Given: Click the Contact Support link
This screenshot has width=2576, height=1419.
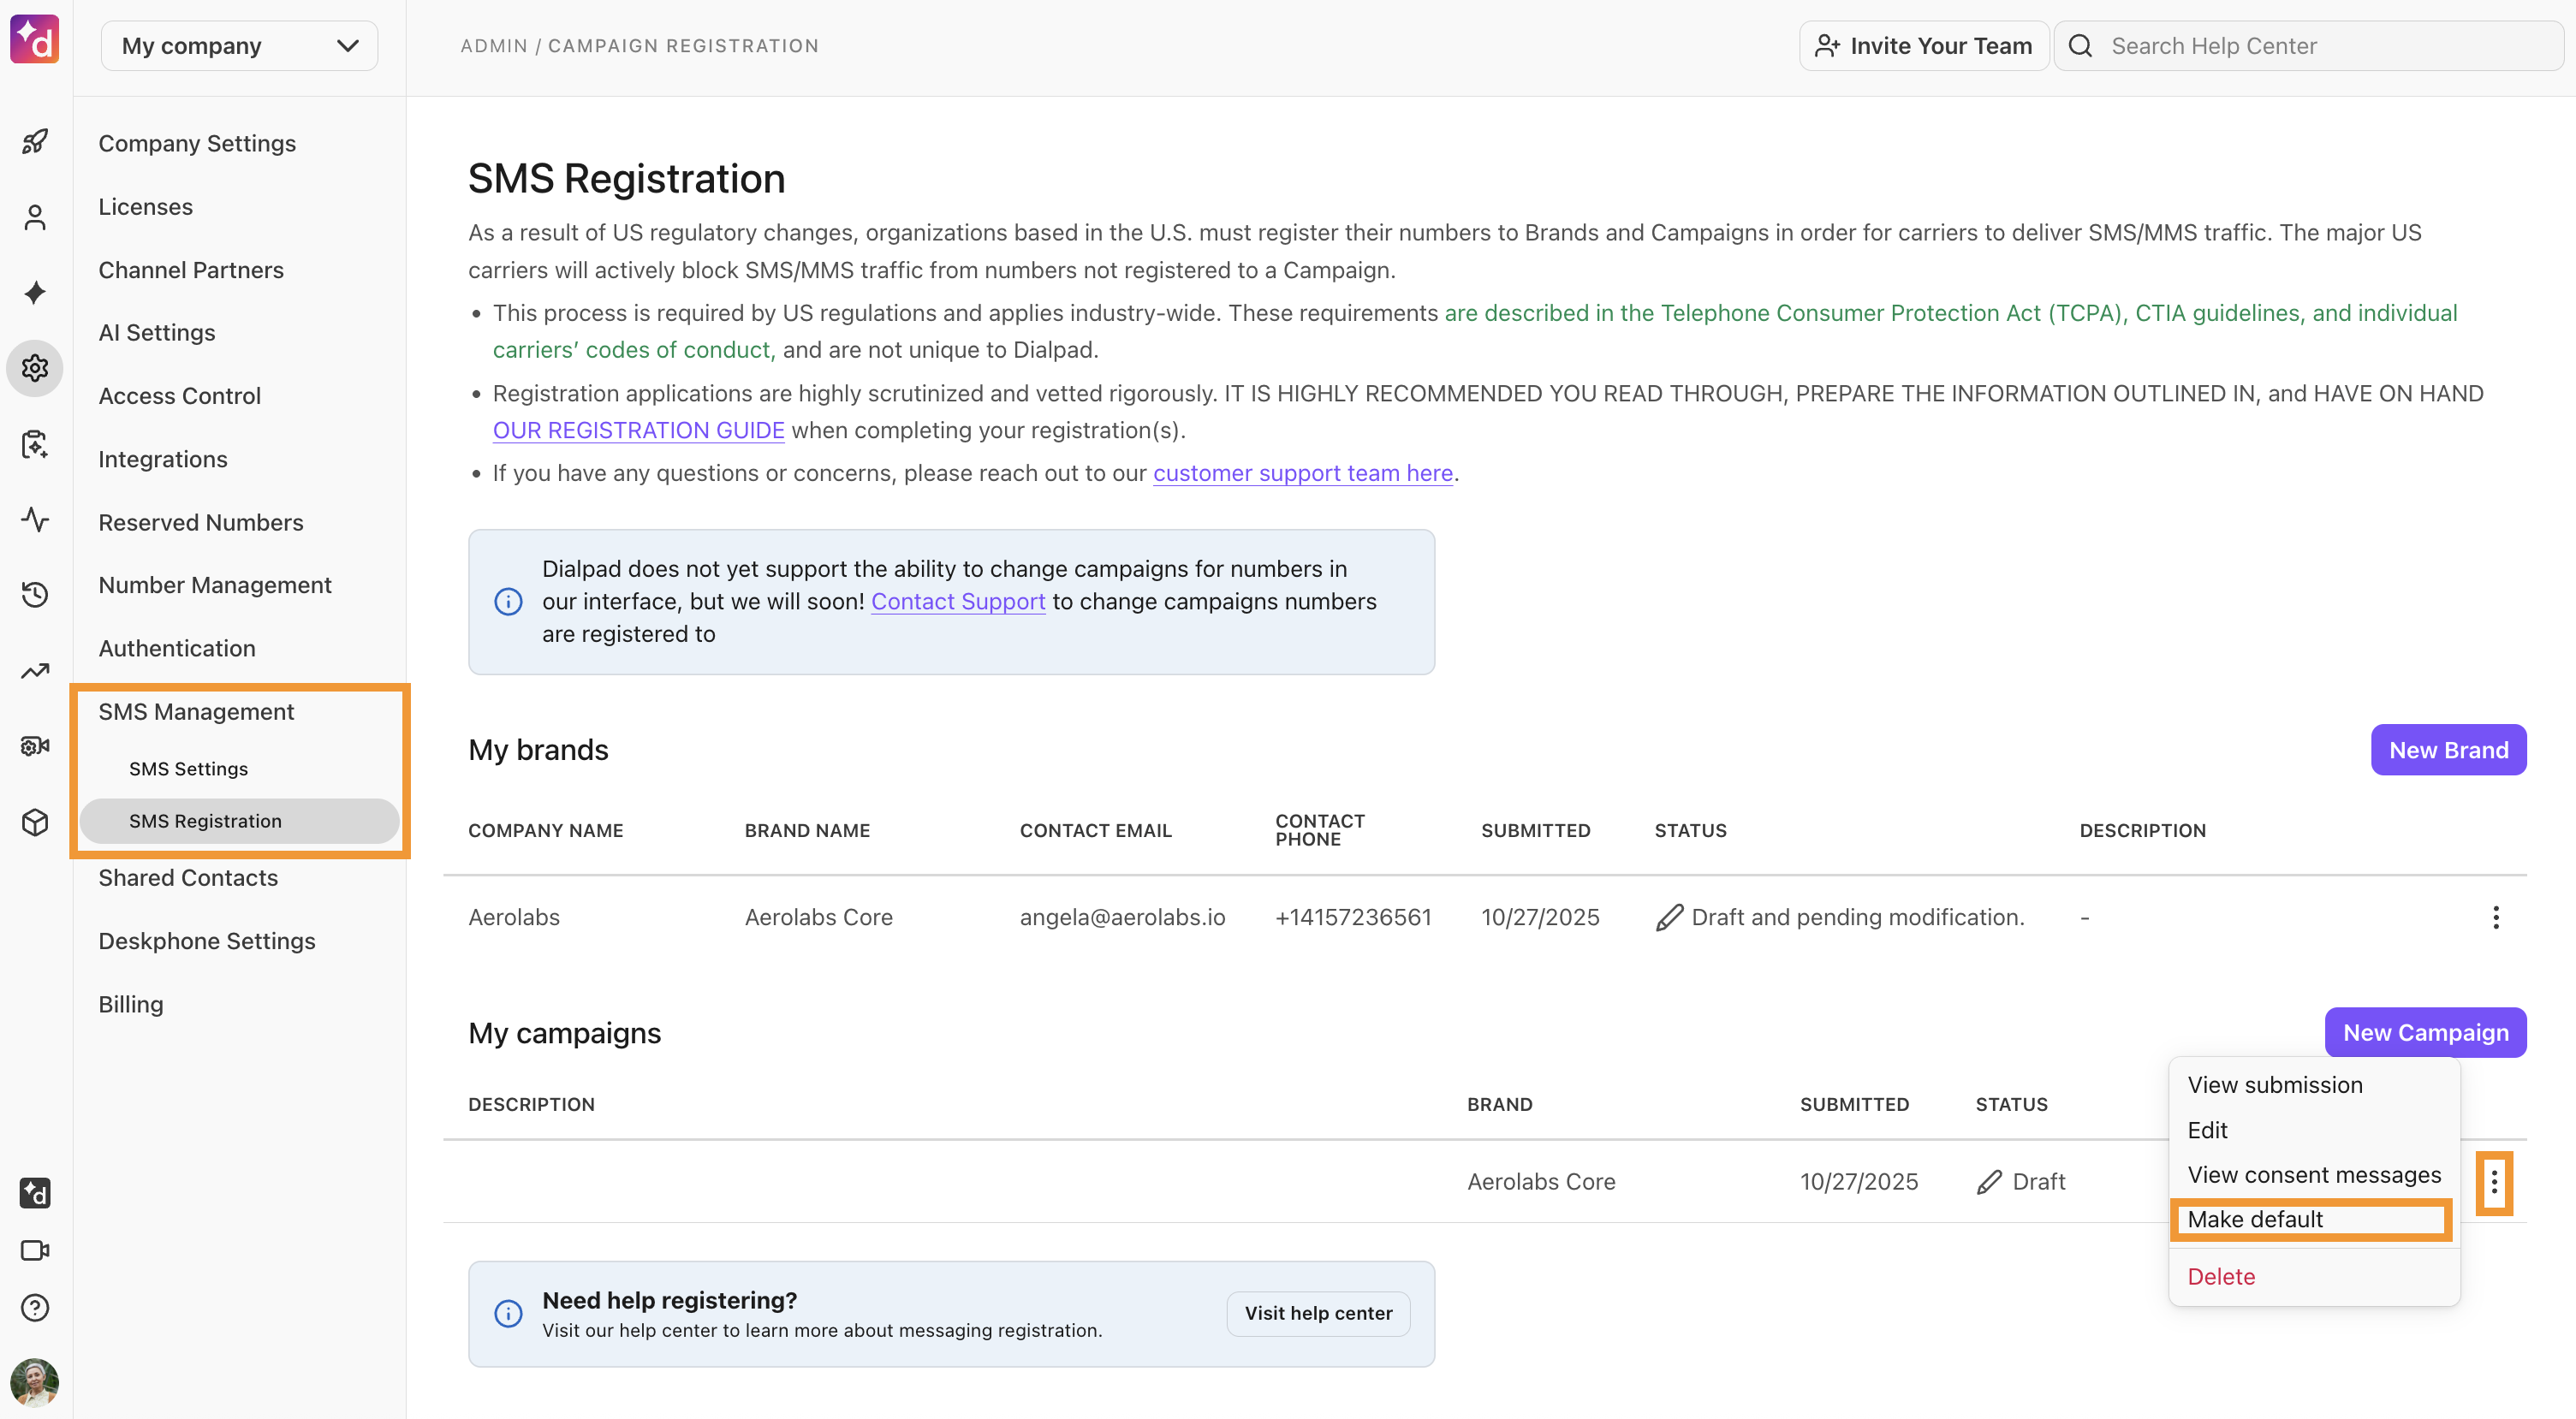Looking at the screenshot, I should pos(958,601).
